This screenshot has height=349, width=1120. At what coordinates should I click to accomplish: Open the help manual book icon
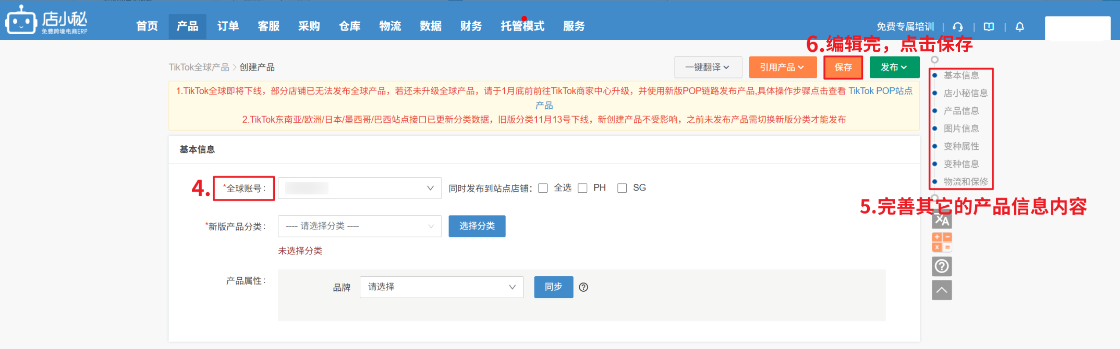click(x=989, y=27)
